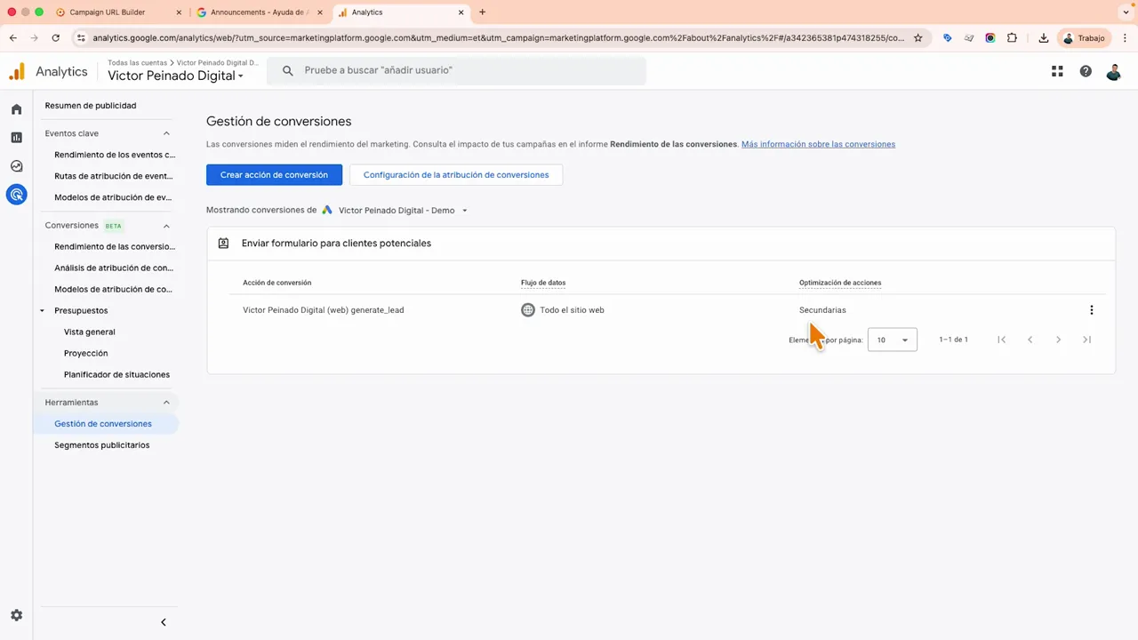This screenshot has width=1138, height=640.
Task: Click Configuración de la atribución de conversiones
Action: pyautogui.click(x=456, y=175)
